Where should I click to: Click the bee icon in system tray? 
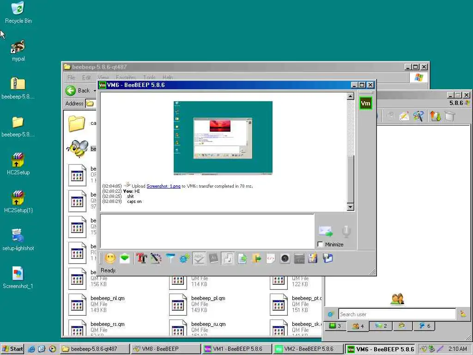[x=424, y=349]
